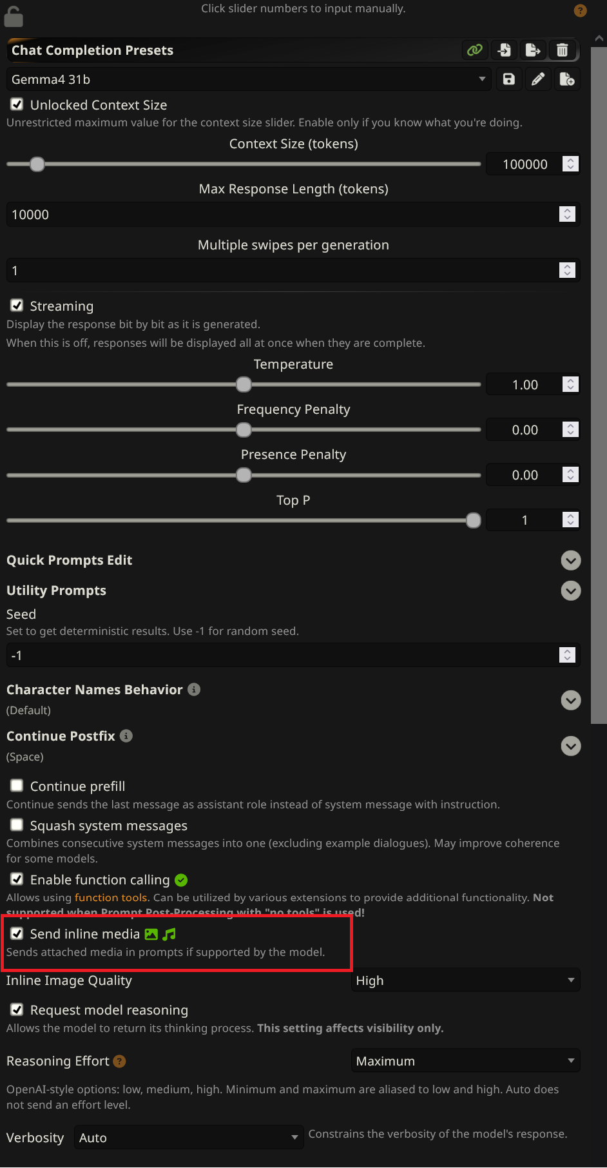The width and height of the screenshot is (607, 1168).
Task: Open the Gemma4 31b preset dropdown
Action: 248,79
